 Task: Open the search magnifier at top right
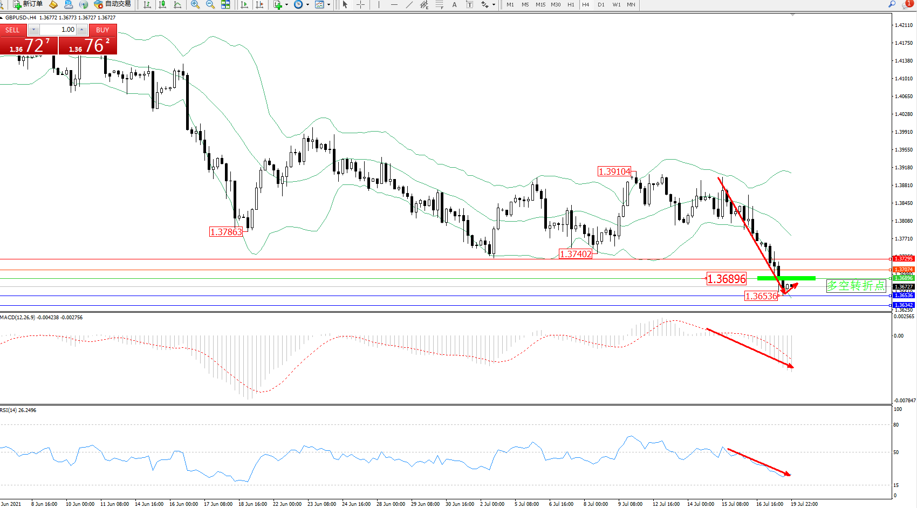(892, 4)
